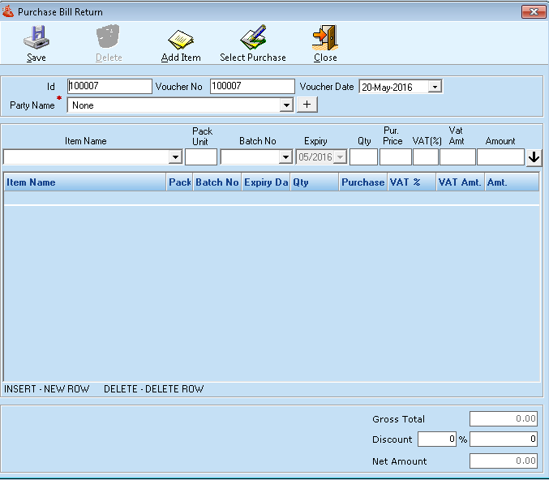Focus the Voucher No text field

click(x=252, y=87)
